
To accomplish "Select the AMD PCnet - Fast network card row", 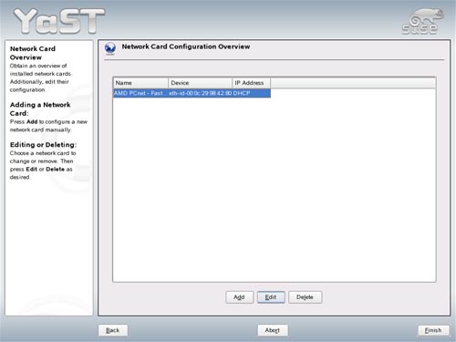I will (192, 93).
